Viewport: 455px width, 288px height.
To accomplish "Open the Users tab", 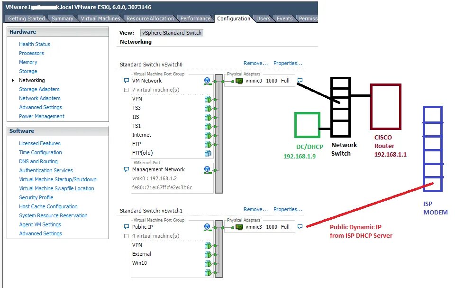I will click(263, 19).
